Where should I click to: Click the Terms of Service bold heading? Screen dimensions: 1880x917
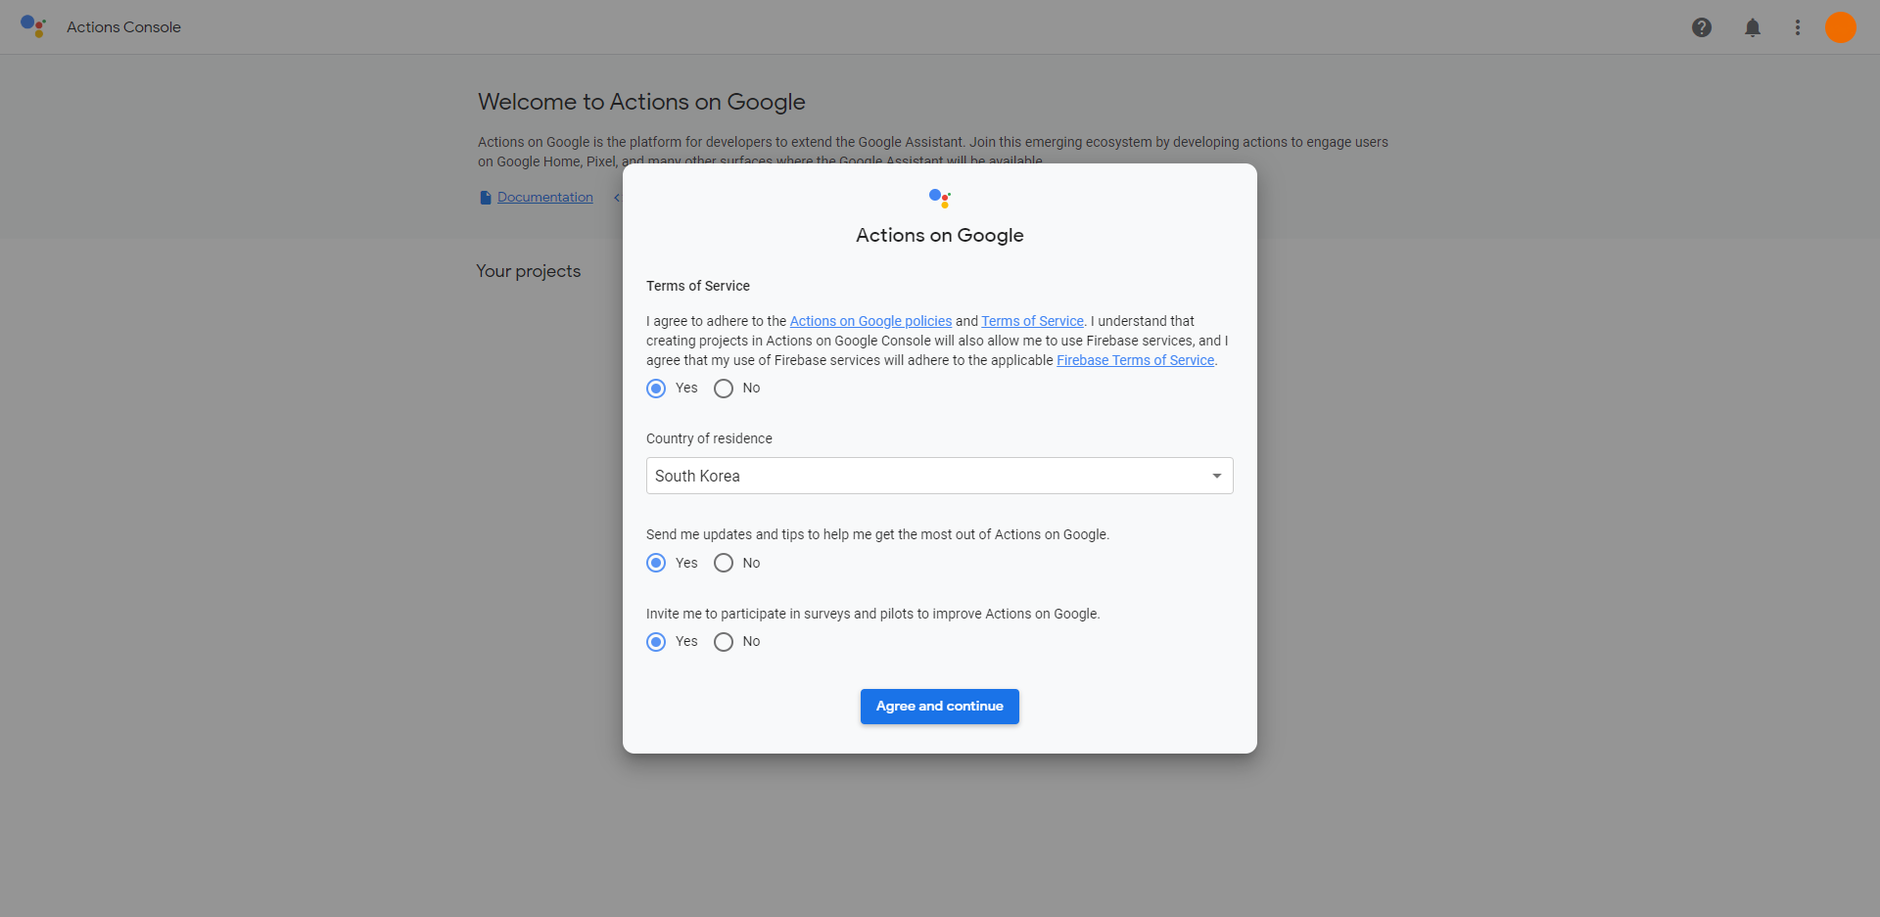698,286
